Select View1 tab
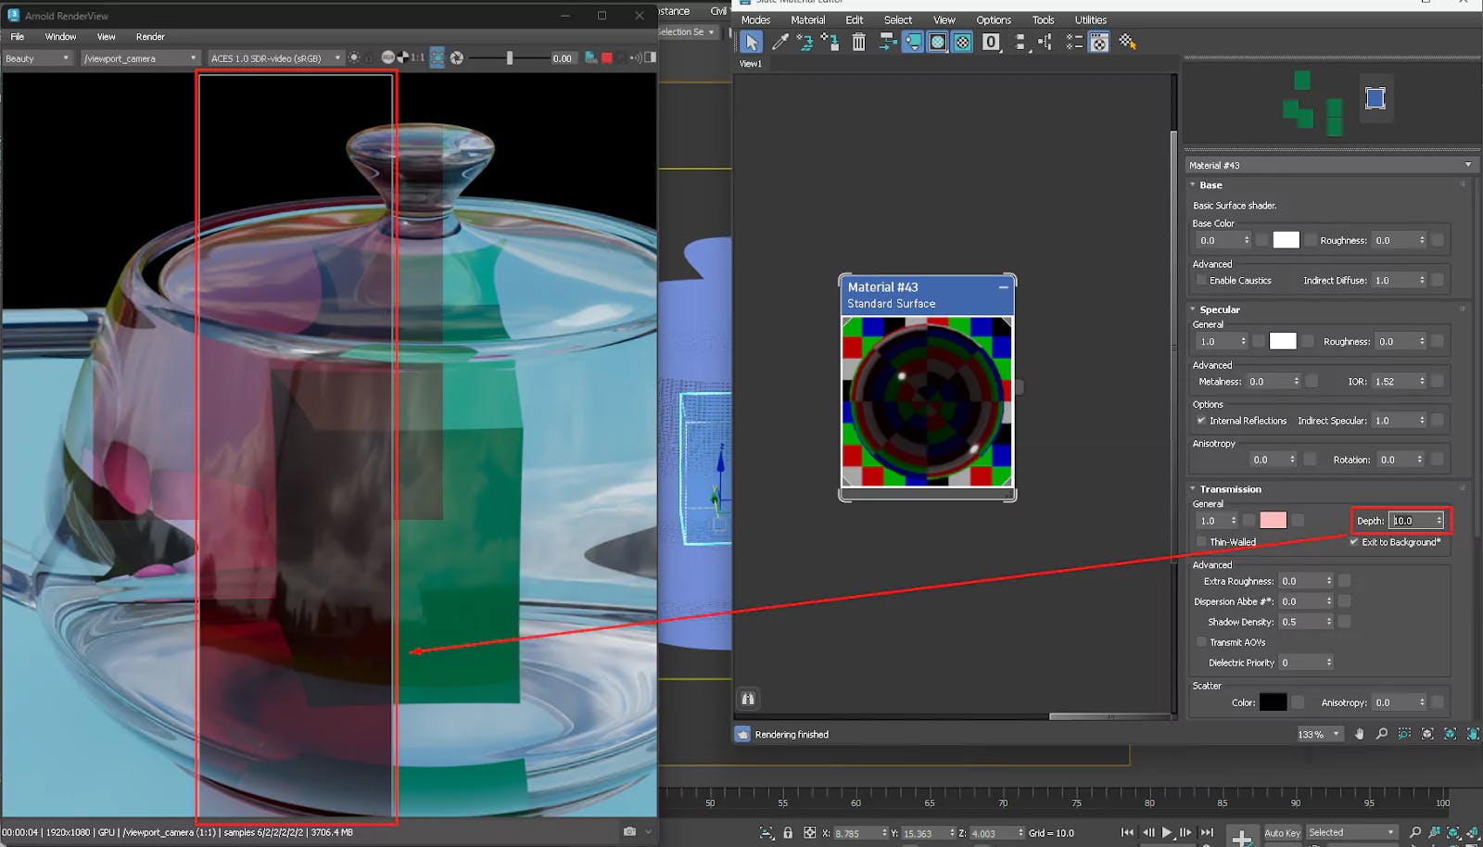The image size is (1483, 847). tap(750, 64)
